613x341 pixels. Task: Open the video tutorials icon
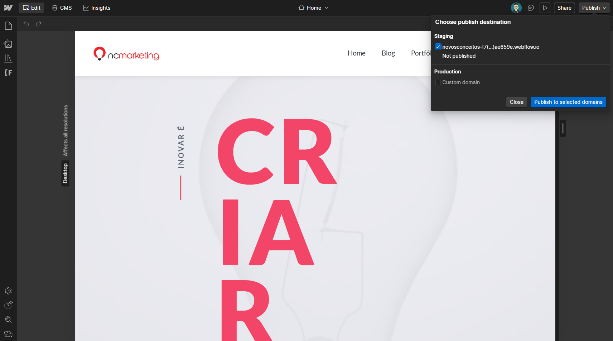pos(8,334)
